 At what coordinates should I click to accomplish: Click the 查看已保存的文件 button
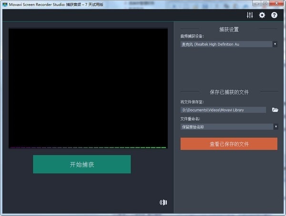[229, 144]
